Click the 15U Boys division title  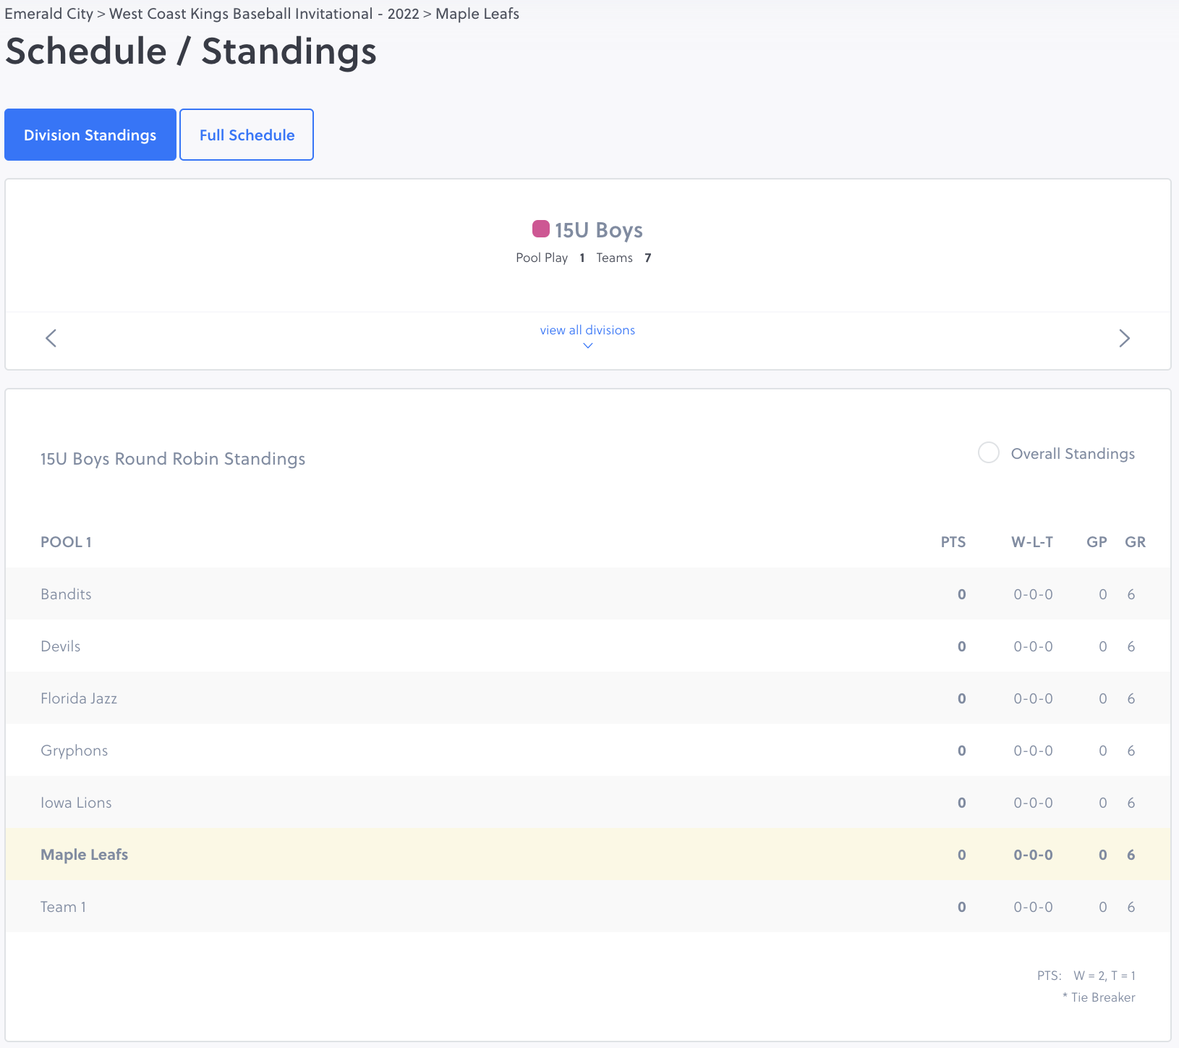point(598,230)
